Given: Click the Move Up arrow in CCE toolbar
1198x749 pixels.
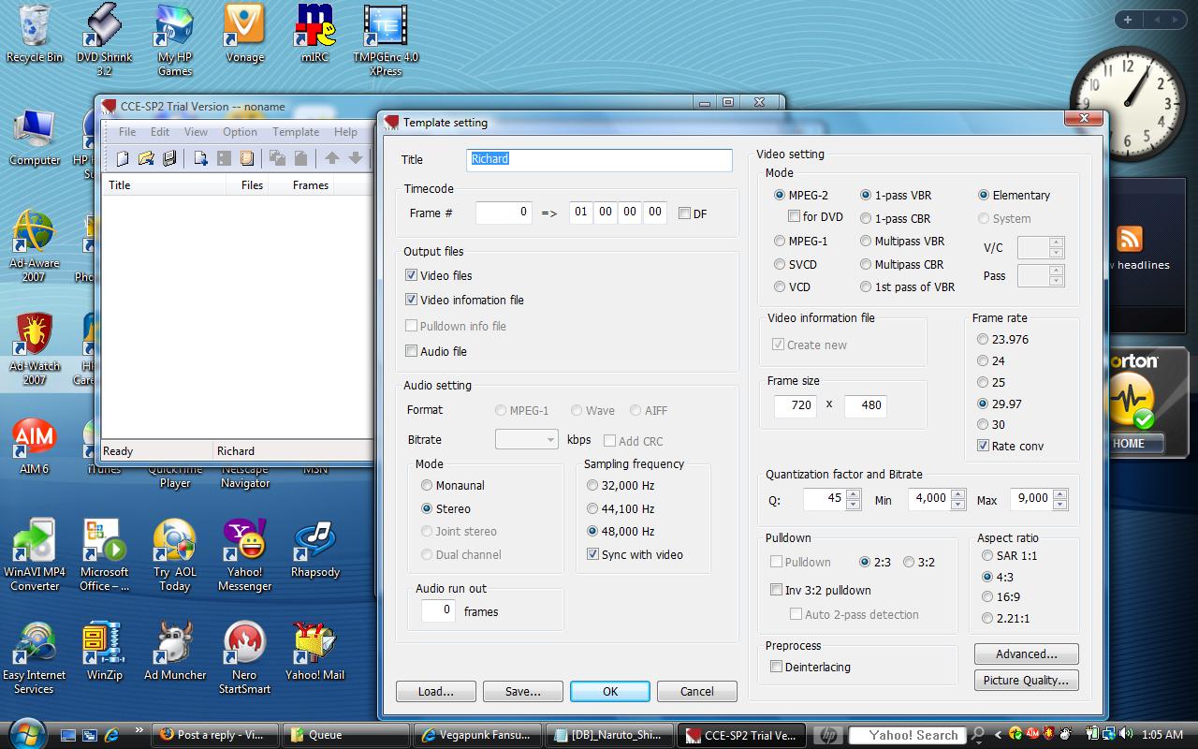Looking at the screenshot, I should click(x=332, y=158).
